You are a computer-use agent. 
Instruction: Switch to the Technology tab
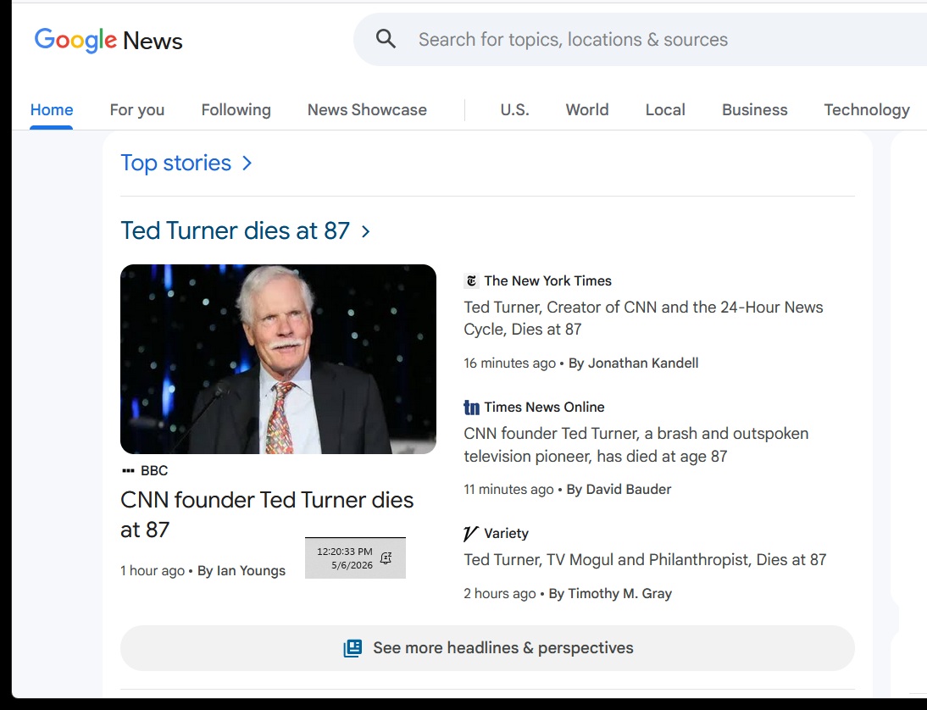867,110
